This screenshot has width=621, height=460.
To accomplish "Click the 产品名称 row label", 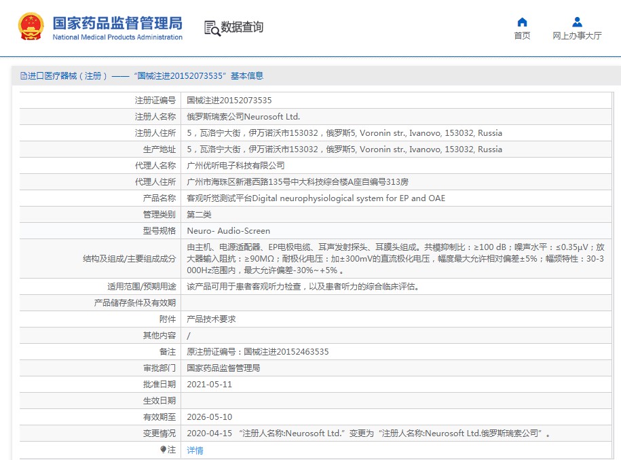I will (159, 198).
